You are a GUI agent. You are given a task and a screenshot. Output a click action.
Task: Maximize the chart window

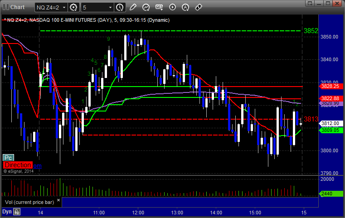click(x=328, y=3)
